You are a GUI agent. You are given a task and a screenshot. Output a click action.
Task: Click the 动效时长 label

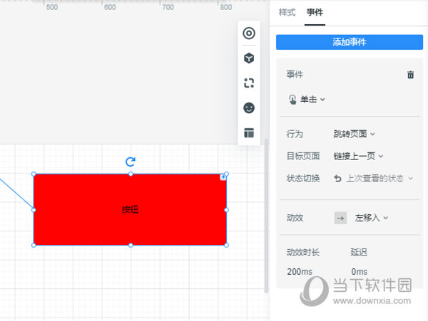[x=302, y=253]
